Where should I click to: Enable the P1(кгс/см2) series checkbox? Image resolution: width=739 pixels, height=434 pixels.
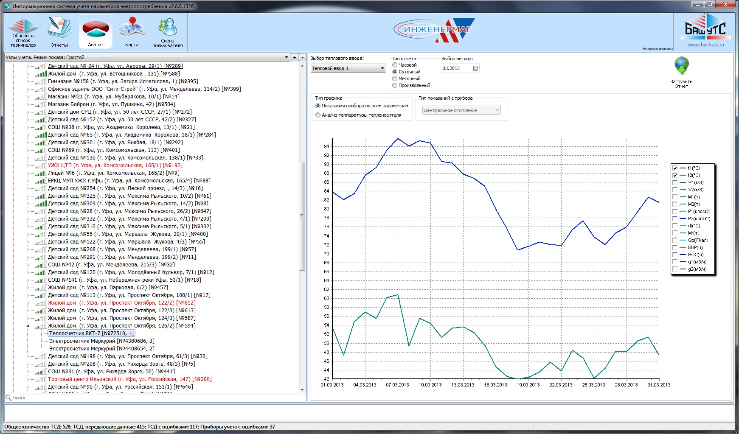[675, 211]
